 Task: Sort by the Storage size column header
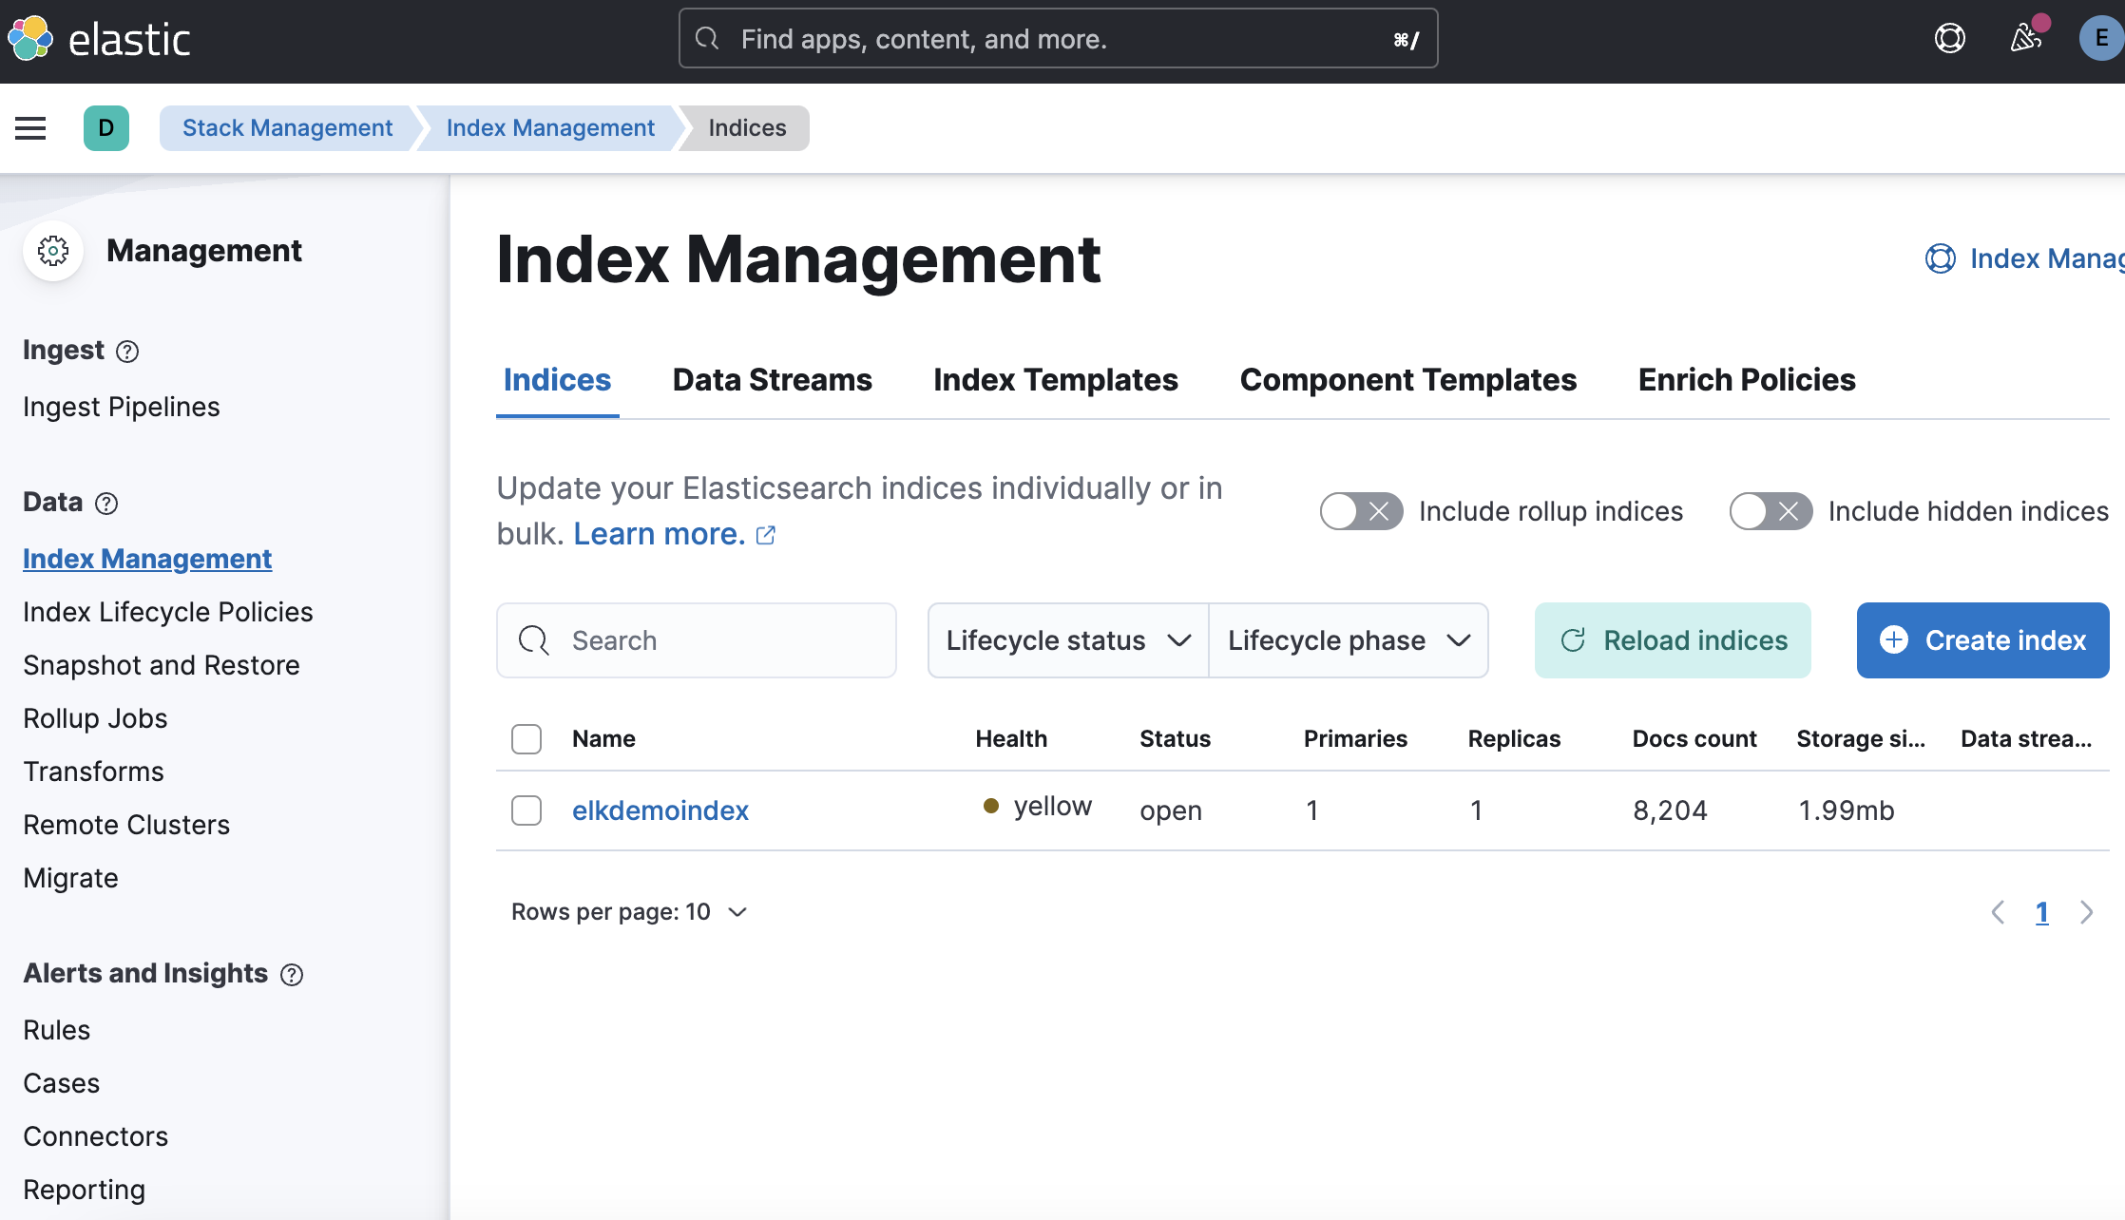coord(1861,739)
